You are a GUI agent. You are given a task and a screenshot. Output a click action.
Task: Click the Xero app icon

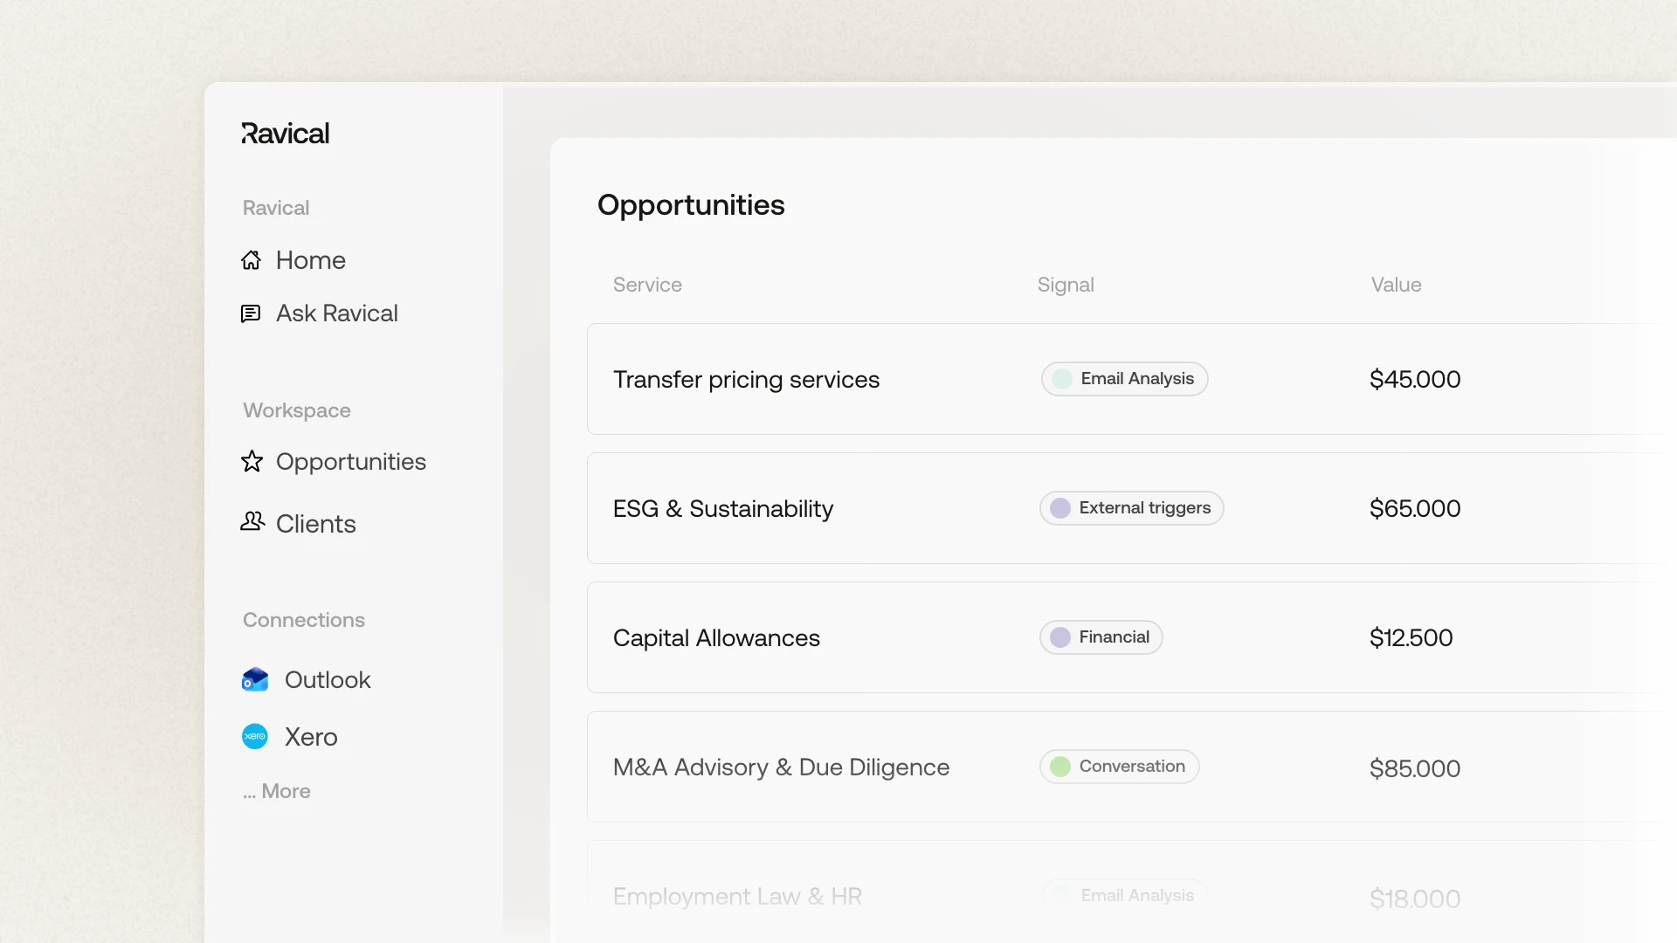point(255,736)
